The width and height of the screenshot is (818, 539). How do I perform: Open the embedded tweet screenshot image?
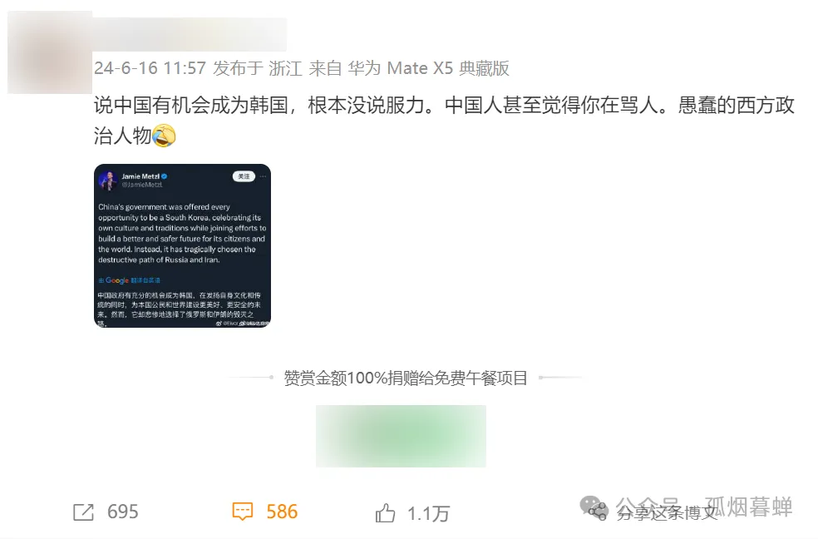(x=183, y=245)
